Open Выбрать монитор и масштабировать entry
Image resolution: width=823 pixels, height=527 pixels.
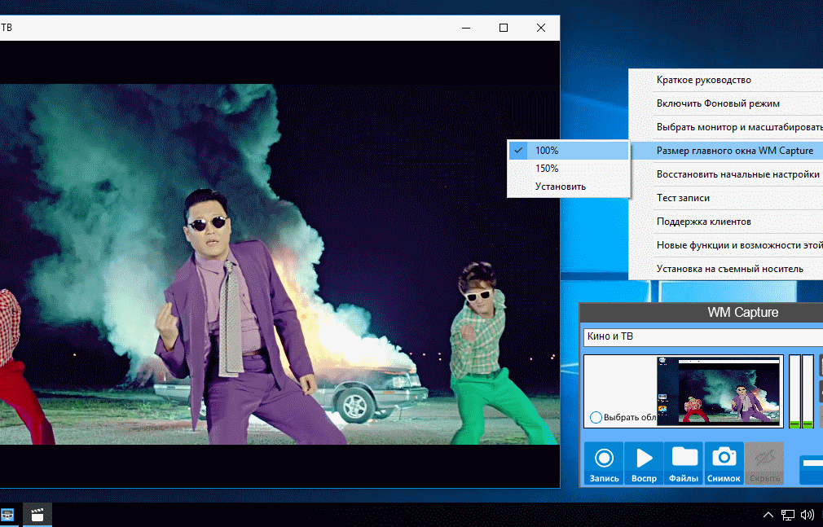[x=726, y=127]
